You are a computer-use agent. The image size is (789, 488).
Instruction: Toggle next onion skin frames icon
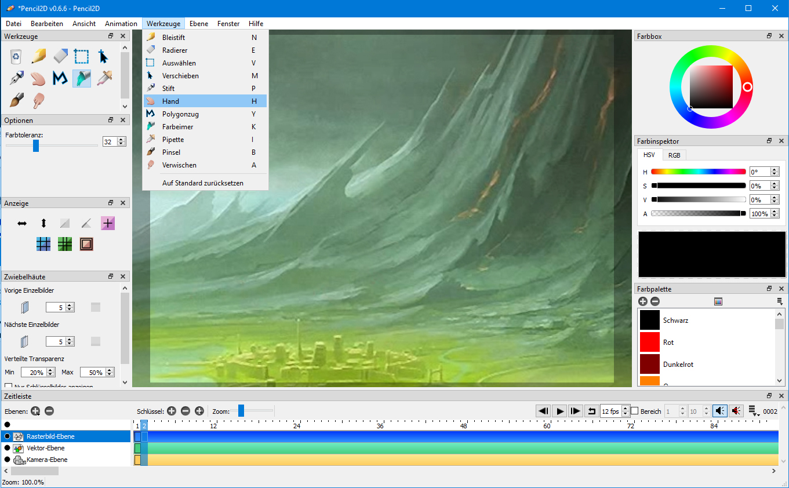(25, 341)
